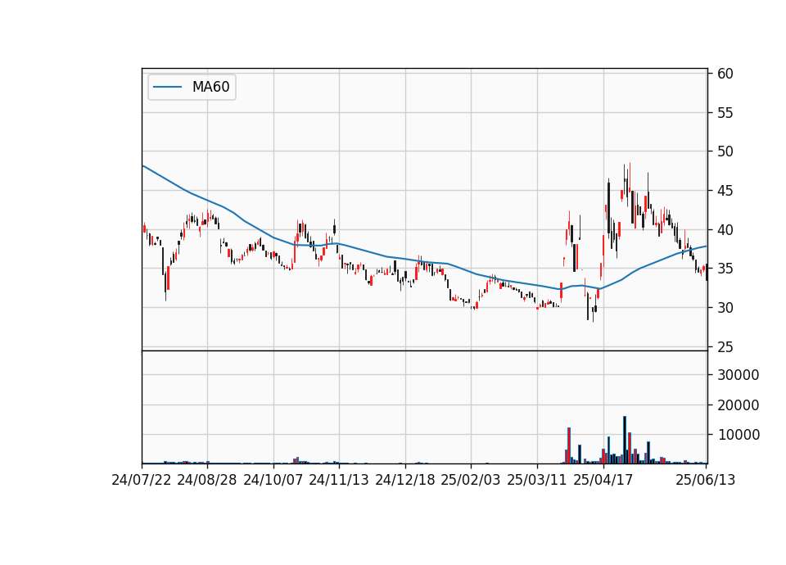The width and height of the screenshot is (786, 565).
Task: Click the MA60 legend label
Action: [210, 87]
